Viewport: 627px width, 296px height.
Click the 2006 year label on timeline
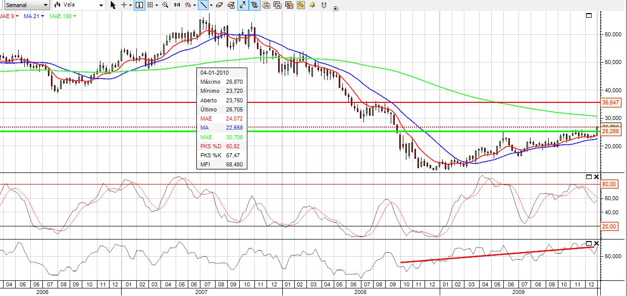click(42, 291)
